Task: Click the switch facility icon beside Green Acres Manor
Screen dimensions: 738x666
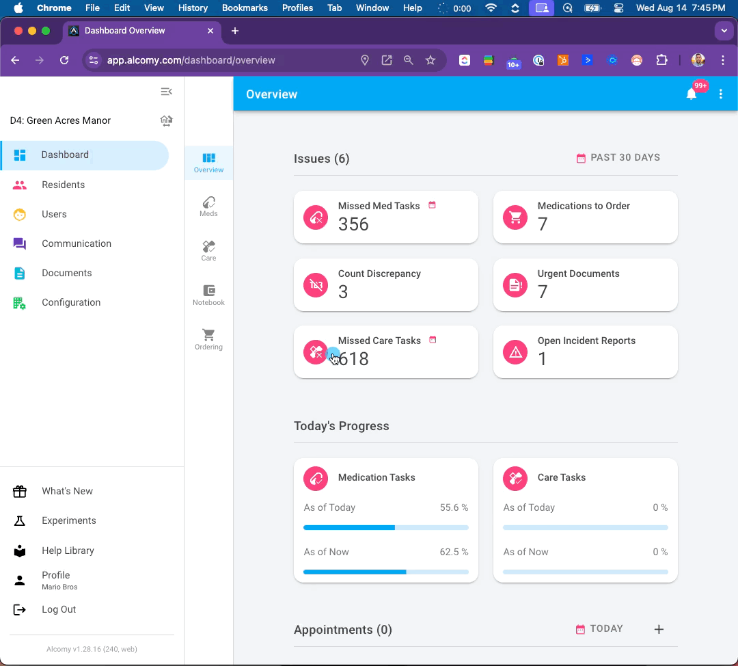Action: [x=166, y=120]
